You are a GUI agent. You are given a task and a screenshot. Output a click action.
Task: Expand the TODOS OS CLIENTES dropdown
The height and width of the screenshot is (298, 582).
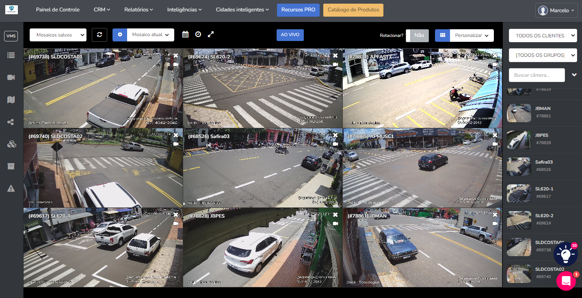click(543, 35)
